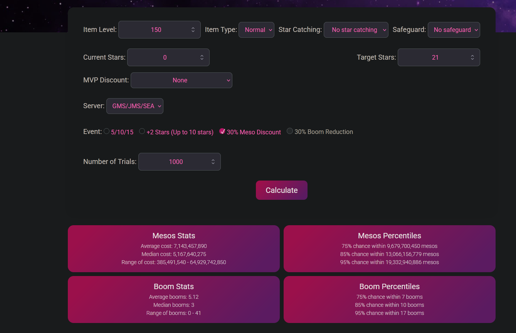Click the 'Average booms: 5.12' text

[174, 297]
